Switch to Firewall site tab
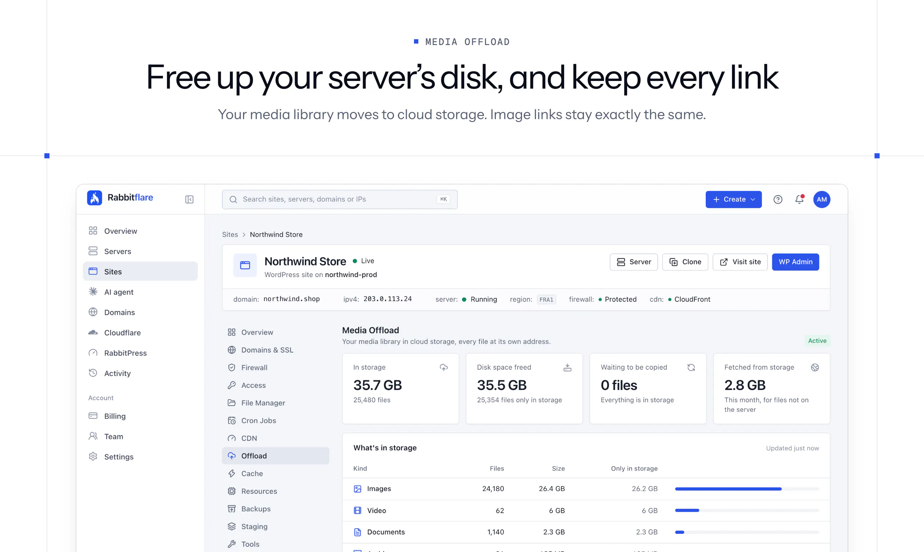The height and width of the screenshot is (552, 924). pyautogui.click(x=275, y=368)
